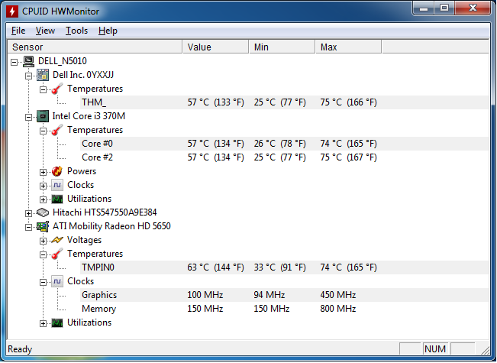This screenshot has width=497, height=363.
Task: Expand Utilizations under ATI Radeon
Action: 43,323
